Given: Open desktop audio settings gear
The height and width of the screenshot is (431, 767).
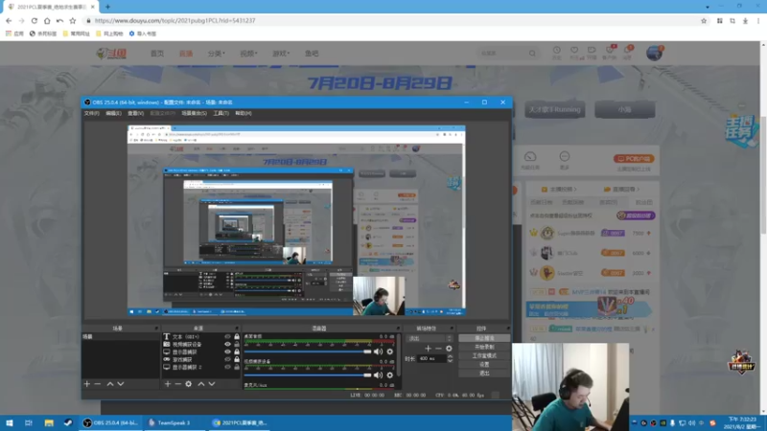Looking at the screenshot, I should [390, 352].
